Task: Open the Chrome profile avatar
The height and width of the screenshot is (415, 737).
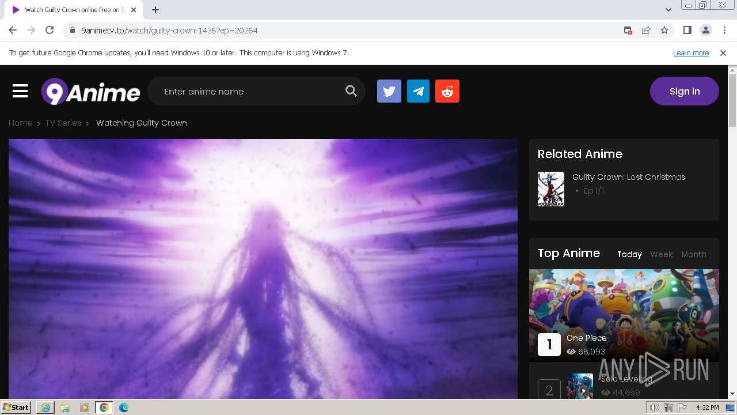Action: pos(705,31)
